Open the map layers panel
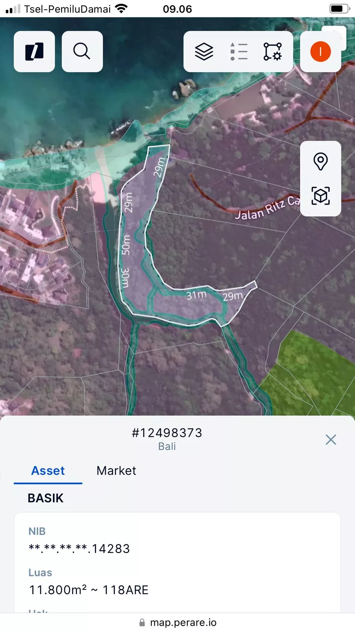The height and width of the screenshot is (632, 355). [204, 52]
